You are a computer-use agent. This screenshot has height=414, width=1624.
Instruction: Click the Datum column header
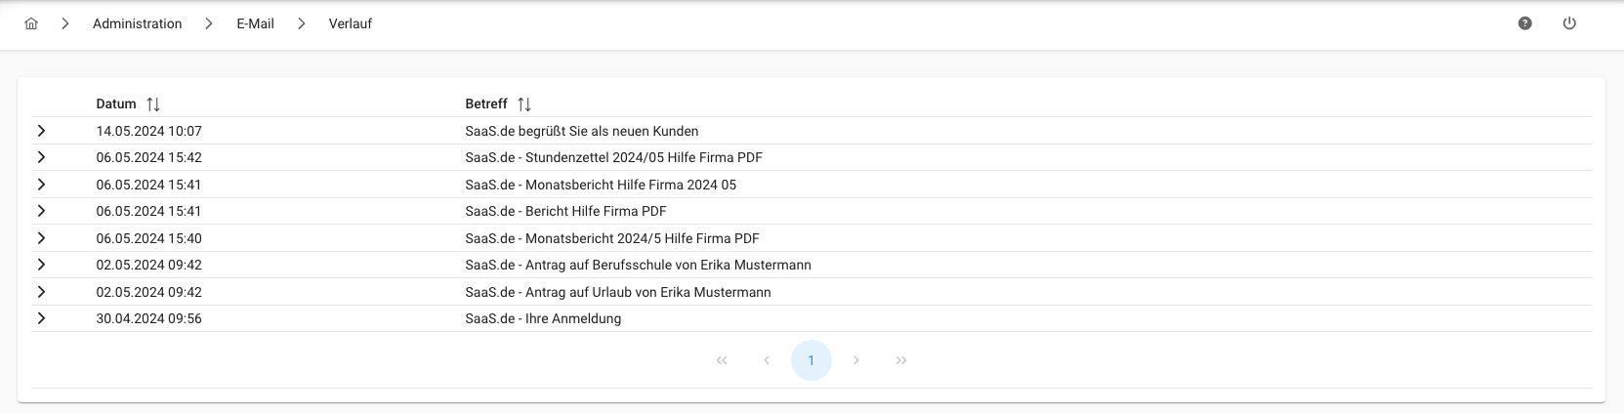[x=116, y=103]
